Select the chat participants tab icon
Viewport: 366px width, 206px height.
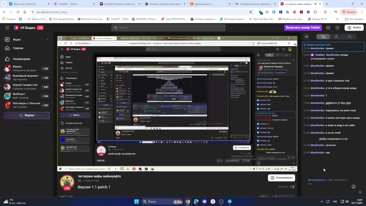coord(349,37)
